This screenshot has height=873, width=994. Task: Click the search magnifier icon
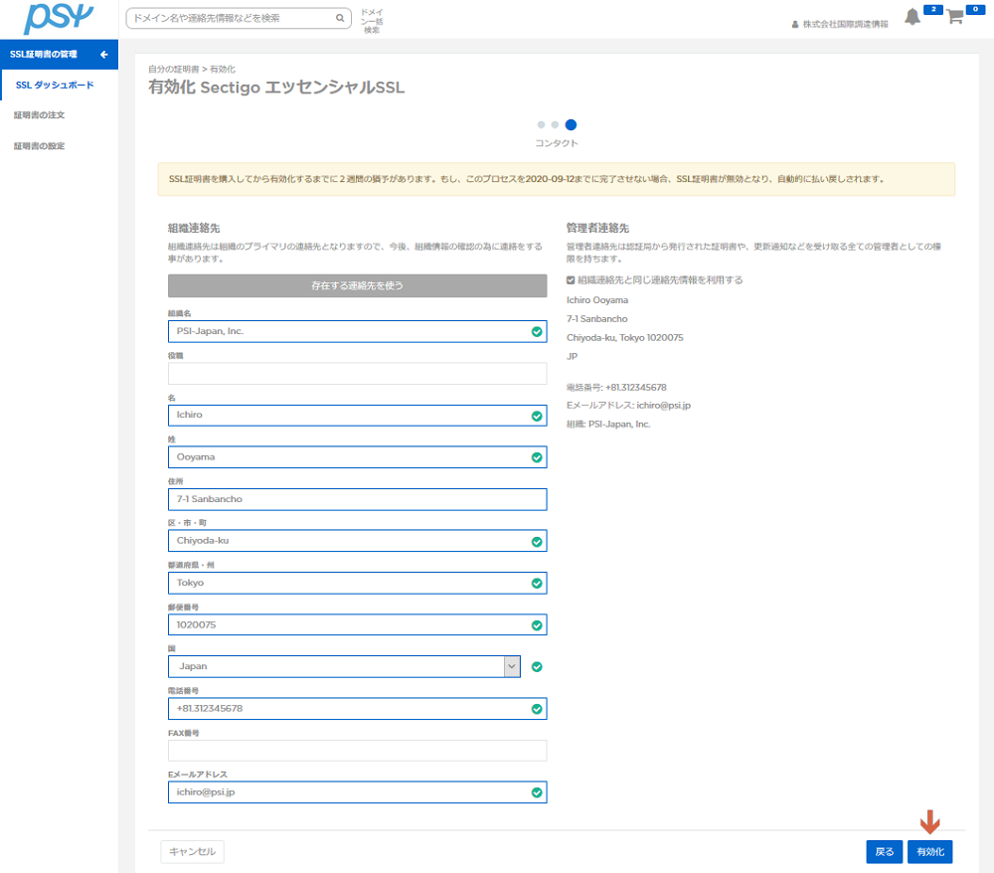click(340, 18)
